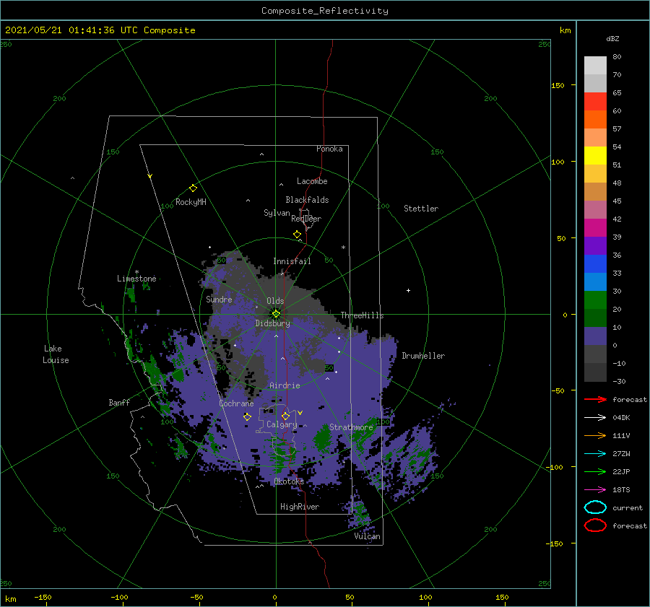Click the Olds city label

275,301
